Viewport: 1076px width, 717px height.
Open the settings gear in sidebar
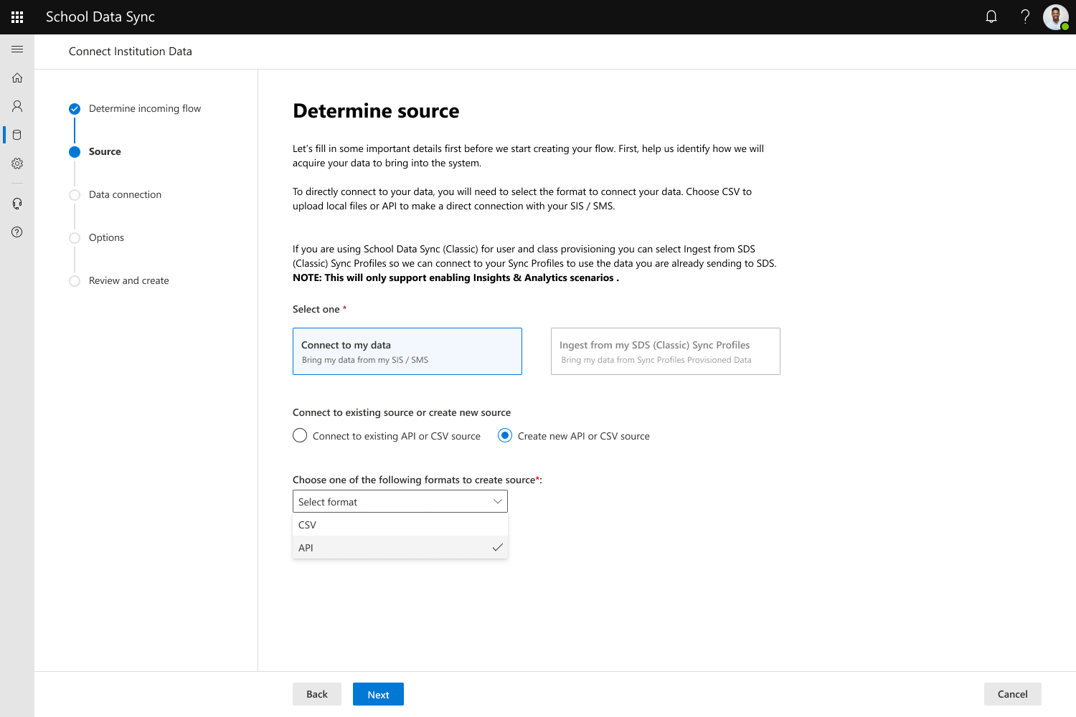[17, 163]
